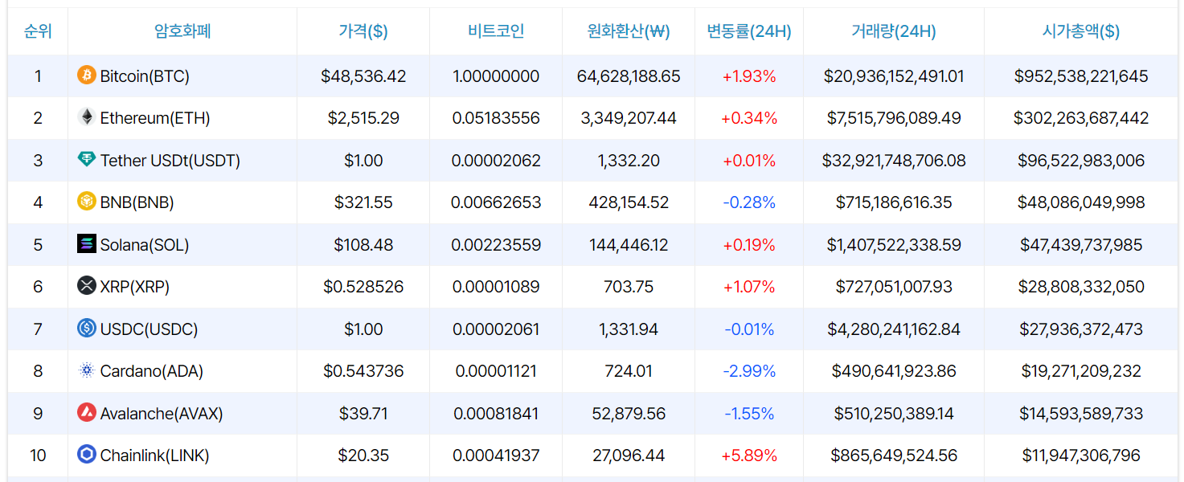Viewport: 1184px width, 482px height.
Task: Click the Solana logo icon
Action: click(x=86, y=244)
